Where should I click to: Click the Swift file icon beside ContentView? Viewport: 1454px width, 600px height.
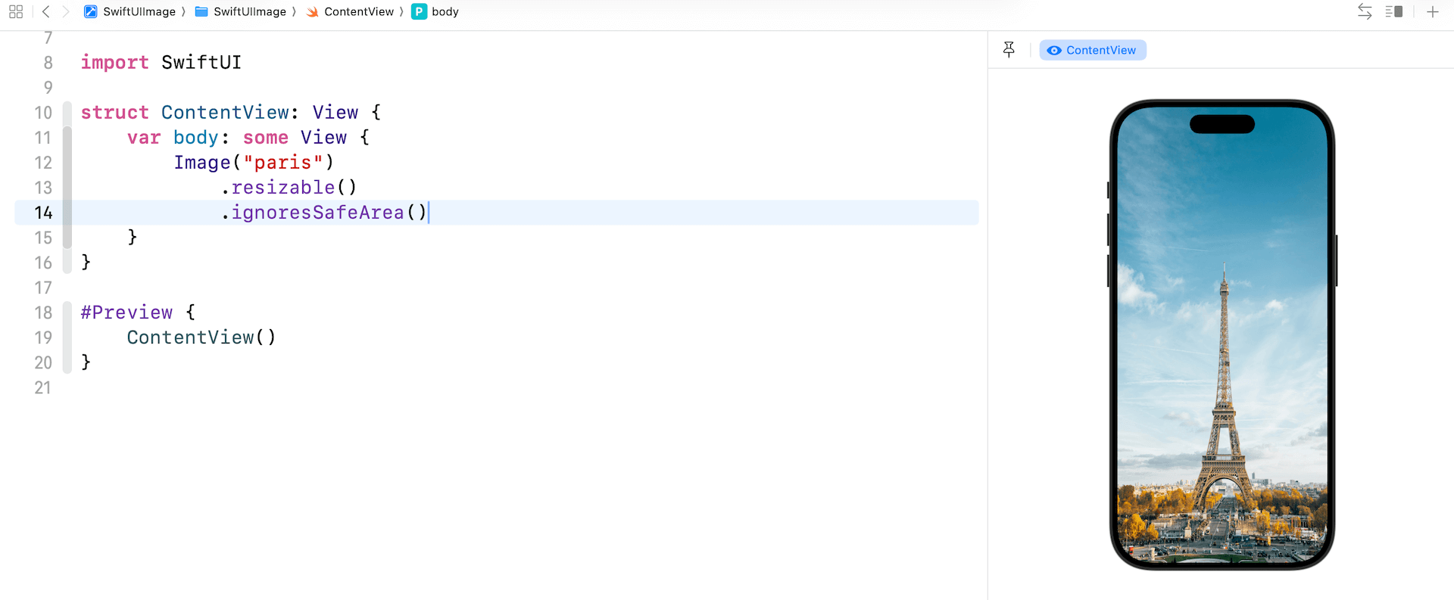tap(312, 12)
